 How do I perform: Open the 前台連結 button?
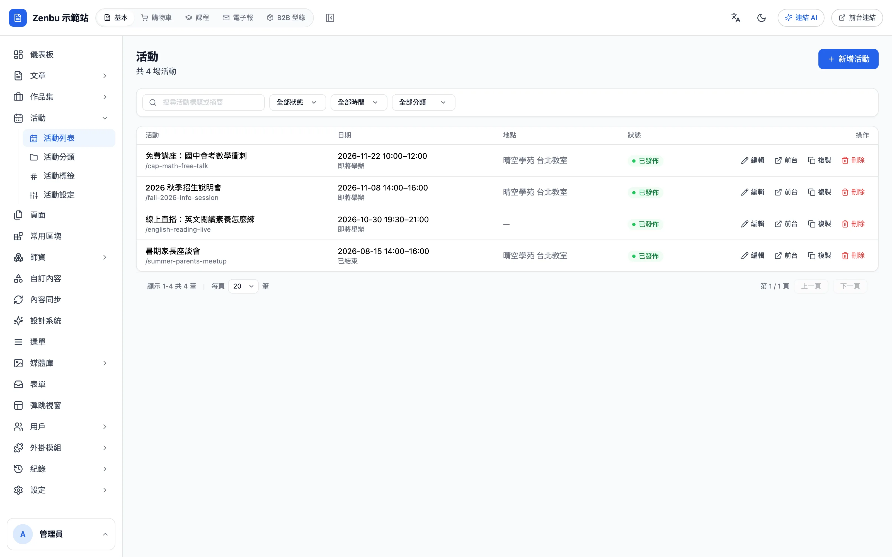coord(857,18)
